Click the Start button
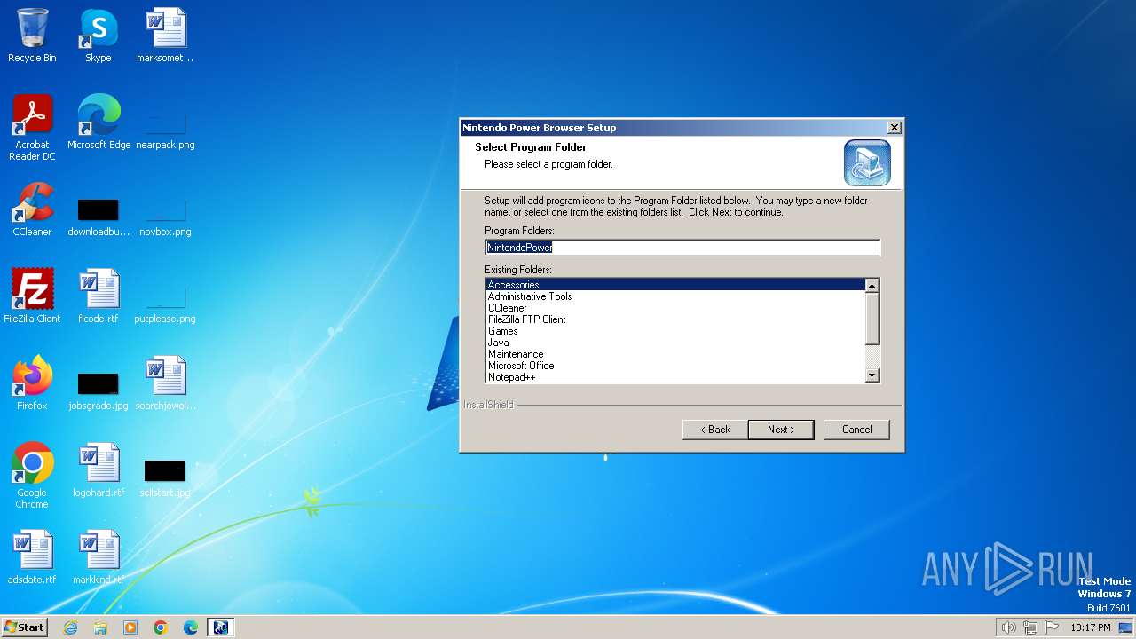The image size is (1136, 639). pyautogui.click(x=24, y=627)
